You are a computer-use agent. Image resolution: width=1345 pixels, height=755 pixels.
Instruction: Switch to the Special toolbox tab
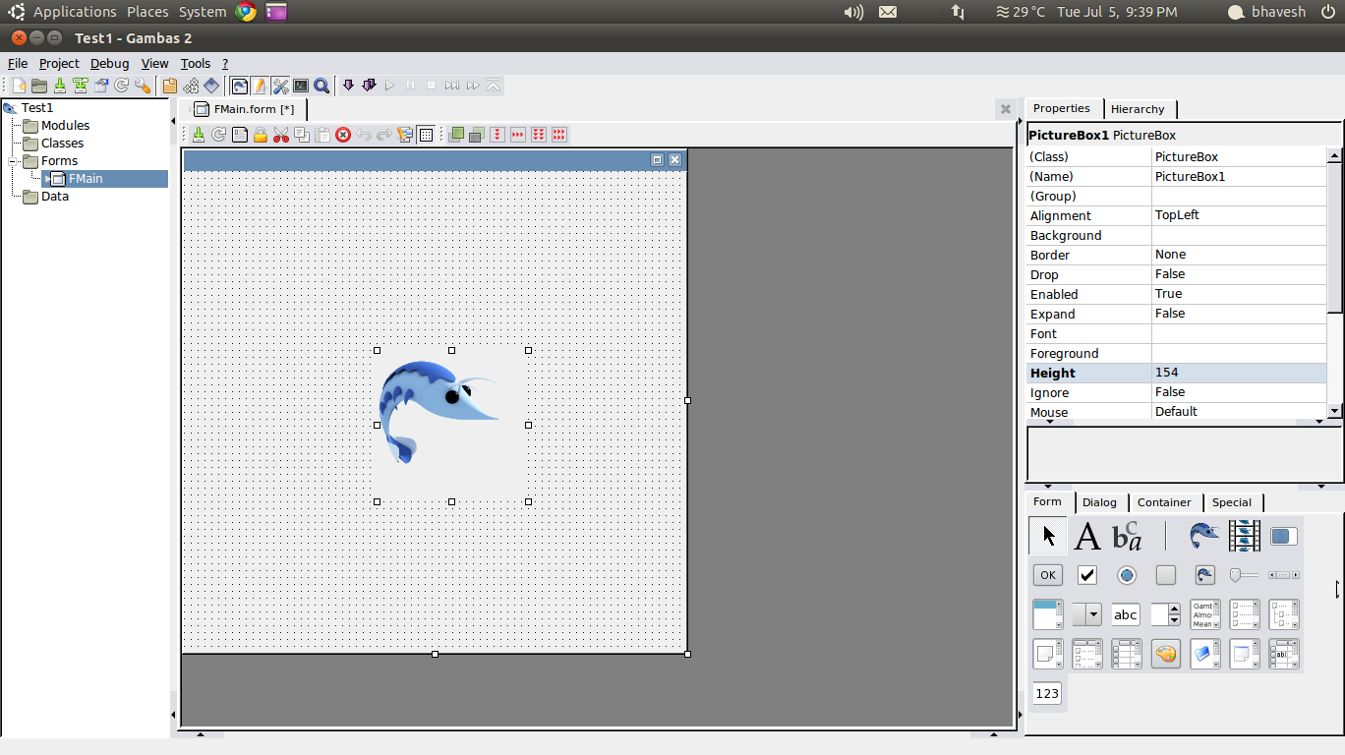tap(1231, 502)
